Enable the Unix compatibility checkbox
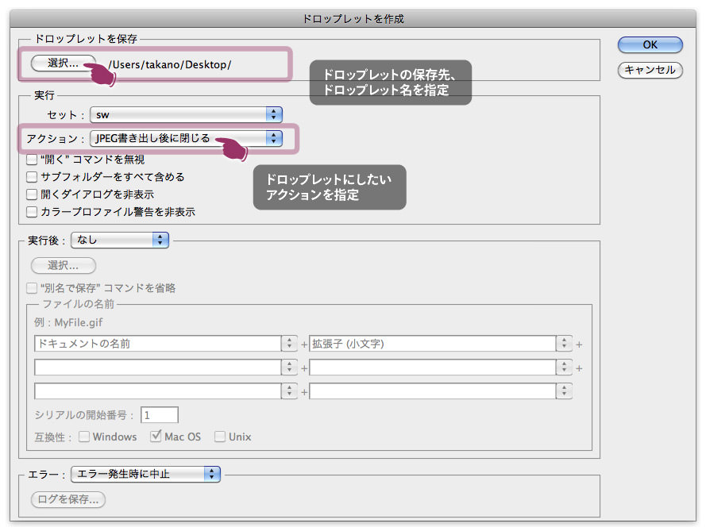706x531 pixels. 220,437
